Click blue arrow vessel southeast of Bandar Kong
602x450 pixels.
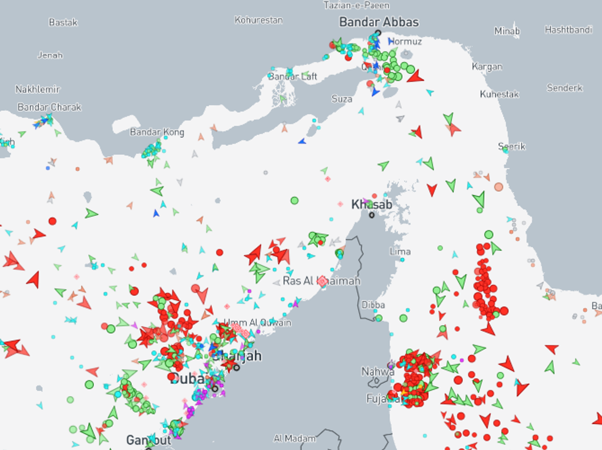[x=302, y=142]
